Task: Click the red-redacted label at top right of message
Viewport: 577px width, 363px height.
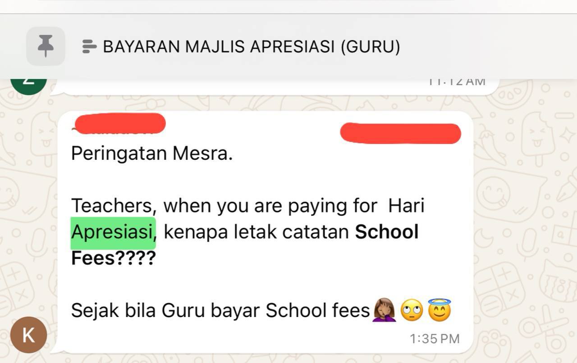Action: point(400,133)
